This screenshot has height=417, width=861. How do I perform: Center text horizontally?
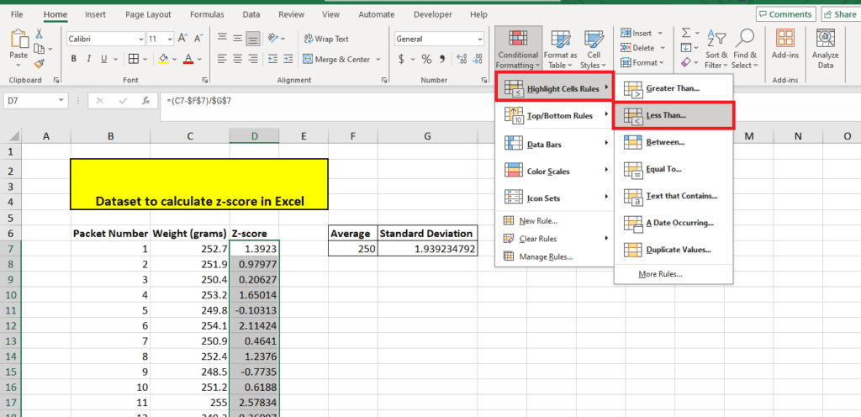[x=238, y=58]
